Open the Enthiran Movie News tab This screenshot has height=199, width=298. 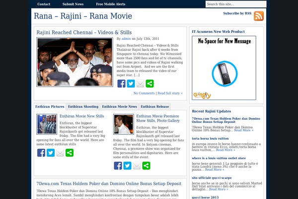pyautogui.click(x=119, y=106)
